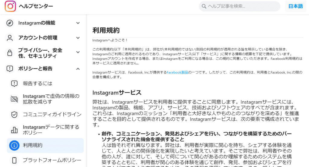The height and width of the screenshot is (167, 309).
Task: Click the 日本語 language button
Action: (x=295, y=6)
